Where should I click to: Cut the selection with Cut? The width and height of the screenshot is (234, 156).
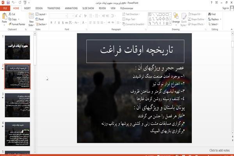[x=12, y=14]
